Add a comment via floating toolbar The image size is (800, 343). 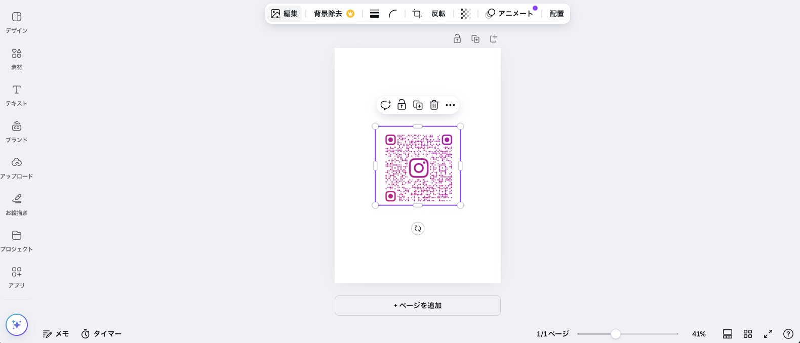[385, 105]
